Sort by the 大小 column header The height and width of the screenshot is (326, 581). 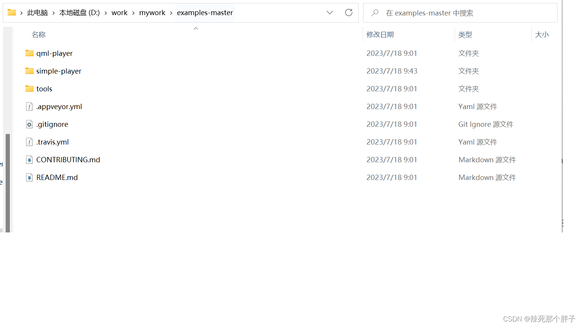click(x=542, y=35)
